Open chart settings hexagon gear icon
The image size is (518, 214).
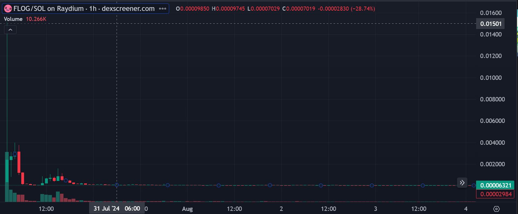click(x=496, y=209)
